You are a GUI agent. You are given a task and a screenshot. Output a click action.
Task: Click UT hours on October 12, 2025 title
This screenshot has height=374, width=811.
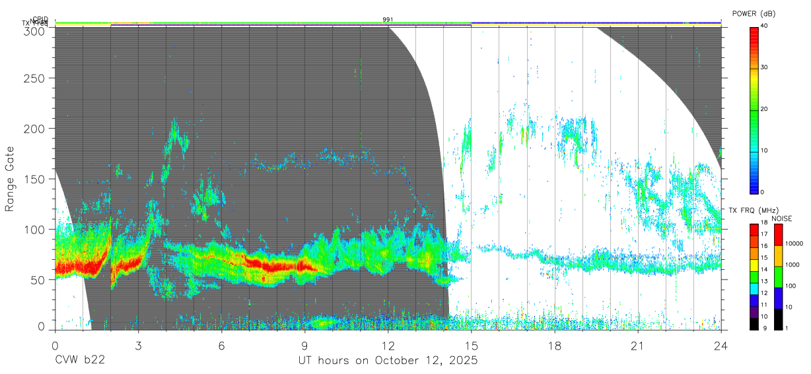pos(388,361)
